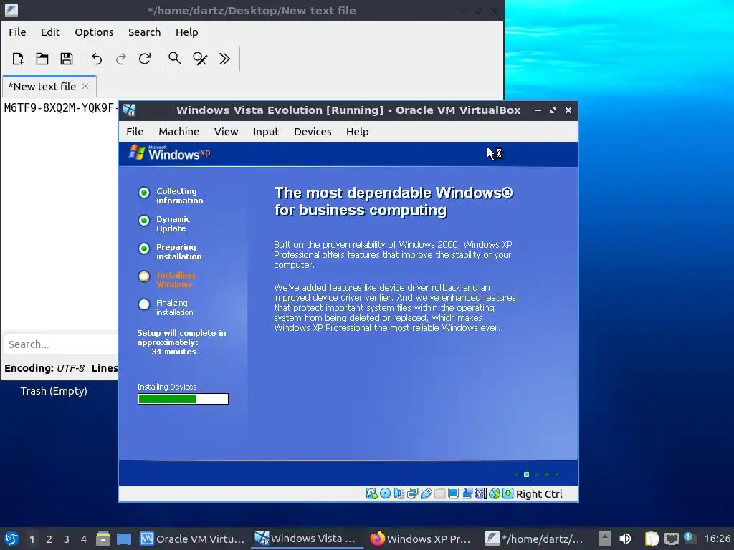Click the hard disk activity indicator icon

point(372,493)
